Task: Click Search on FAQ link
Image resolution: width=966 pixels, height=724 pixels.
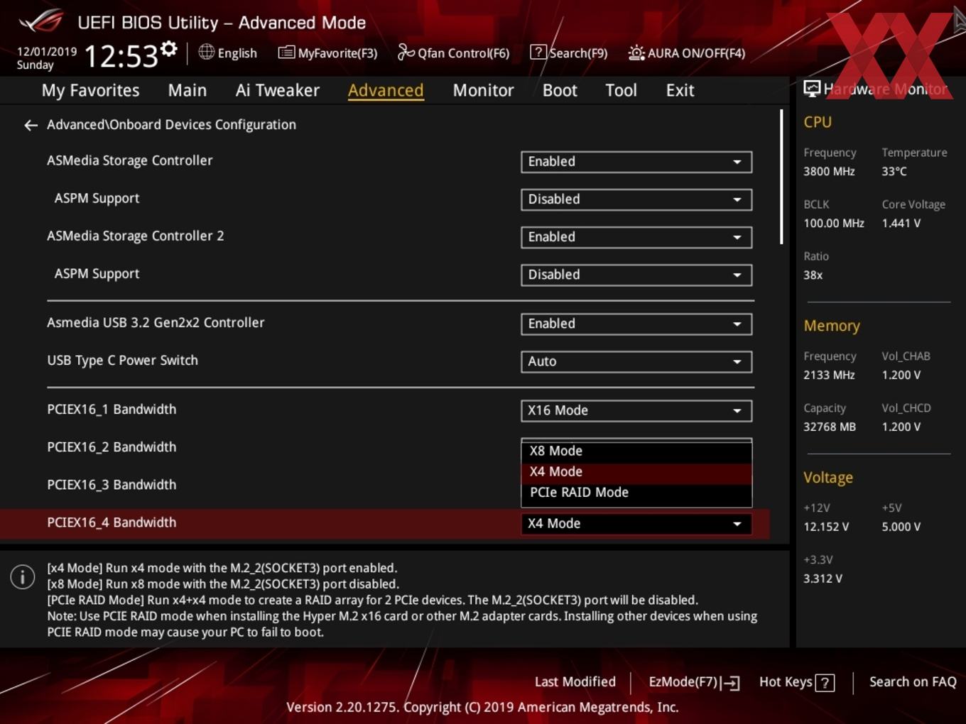Action: click(x=913, y=682)
